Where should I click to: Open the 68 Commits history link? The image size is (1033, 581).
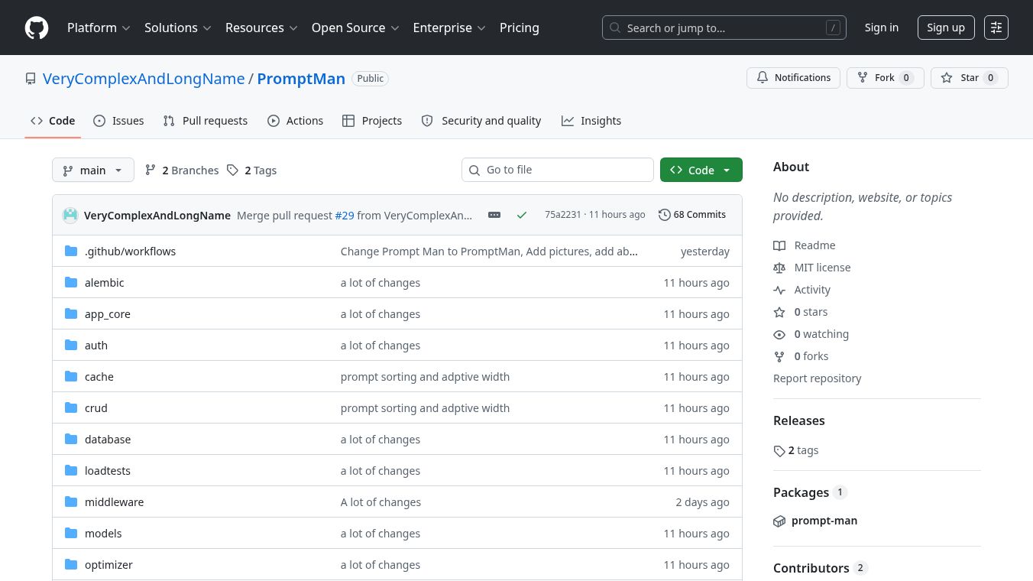(692, 215)
